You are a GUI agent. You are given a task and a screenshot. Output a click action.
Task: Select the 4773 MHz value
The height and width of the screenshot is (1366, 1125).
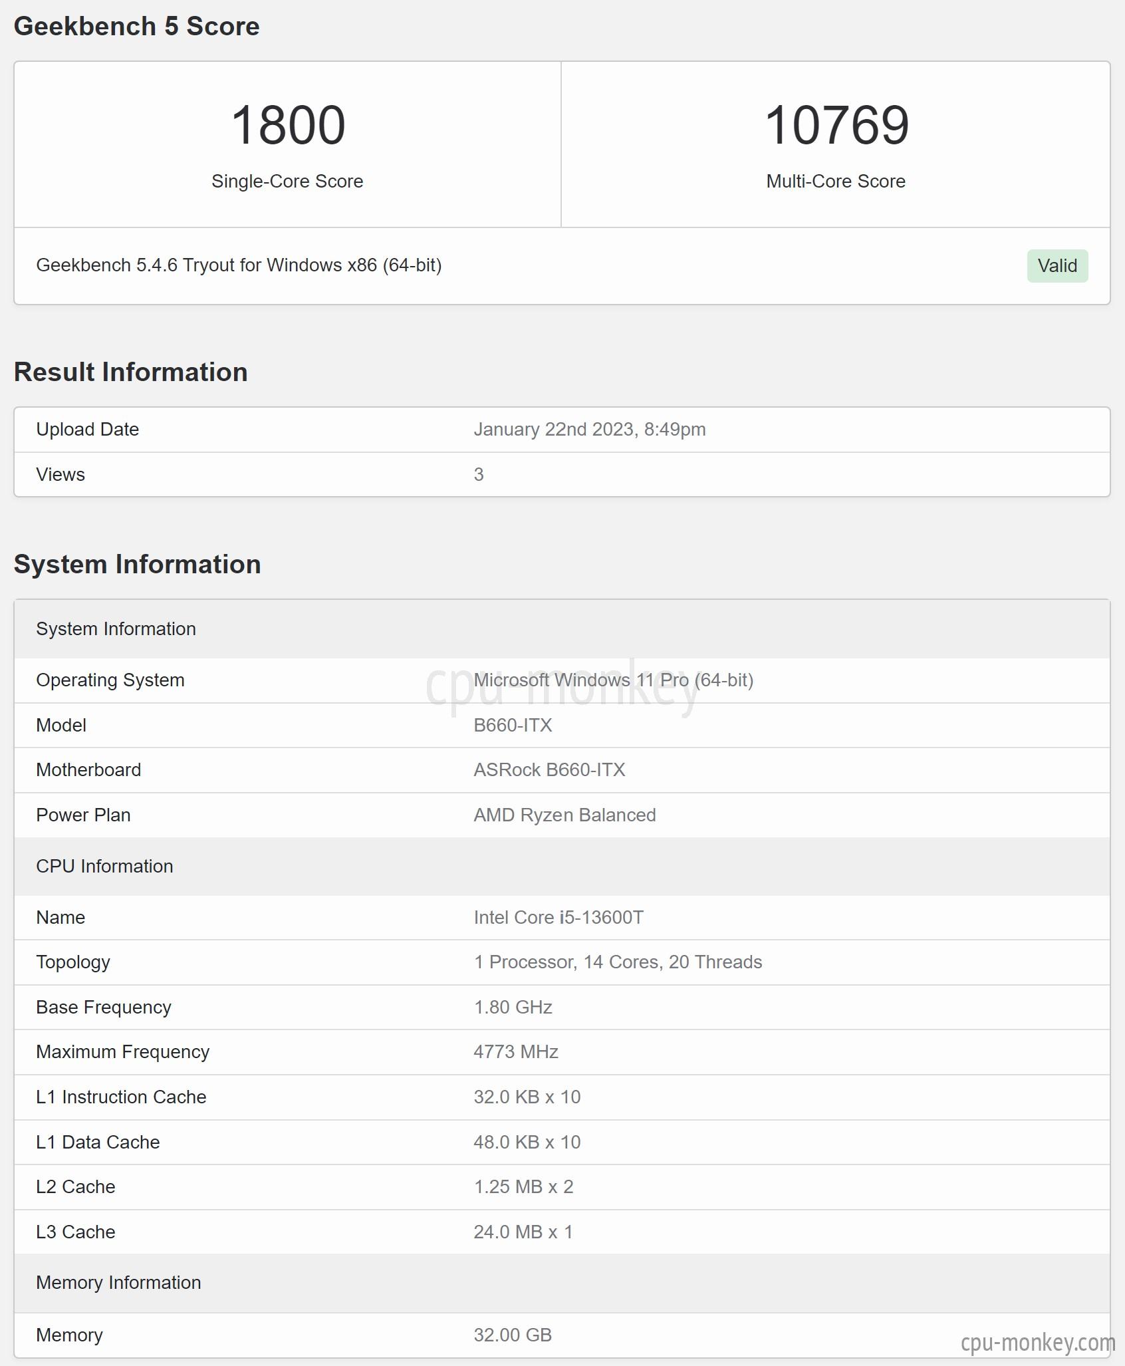516,1052
